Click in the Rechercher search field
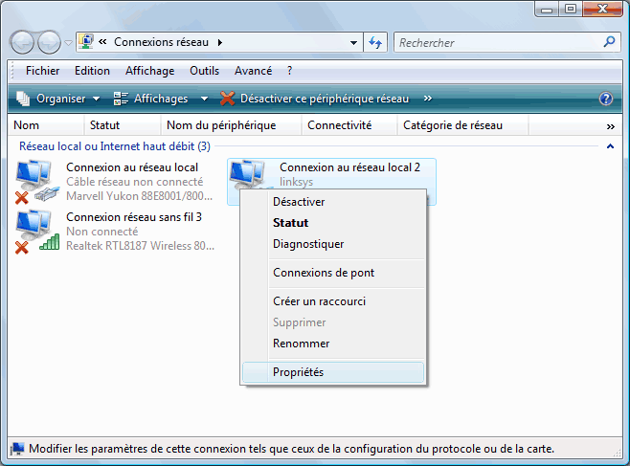Image resolution: width=630 pixels, height=466 pixels. 498,42
